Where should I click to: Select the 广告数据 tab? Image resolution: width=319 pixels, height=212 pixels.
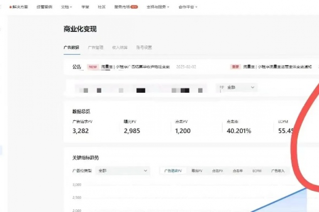[71, 47]
